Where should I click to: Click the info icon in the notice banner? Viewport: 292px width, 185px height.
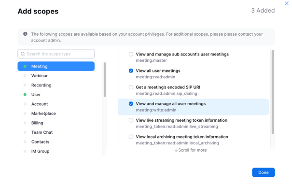tap(25, 34)
